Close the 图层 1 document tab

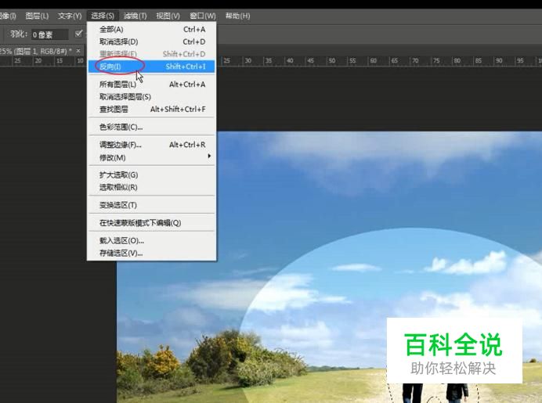(x=79, y=51)
